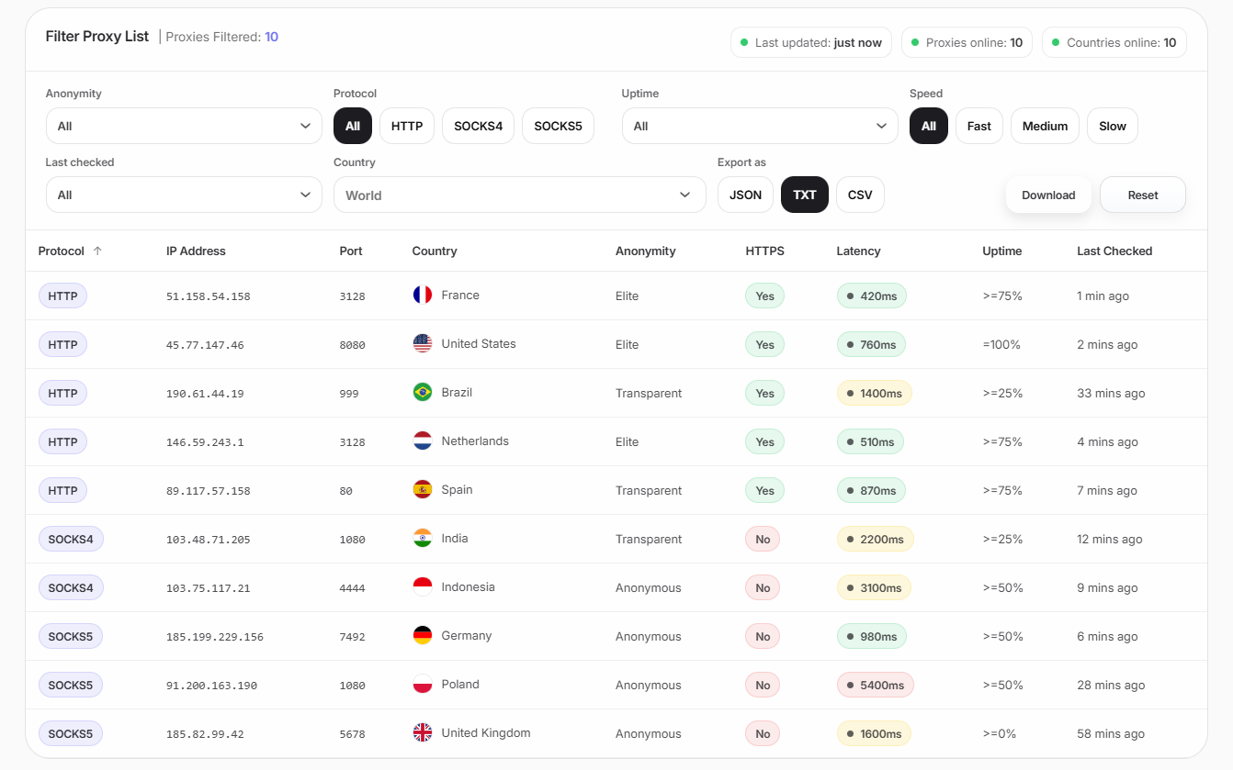Choose JSON export format
The height and width of the screenshot is (770, 1233).
pos(745,195)
